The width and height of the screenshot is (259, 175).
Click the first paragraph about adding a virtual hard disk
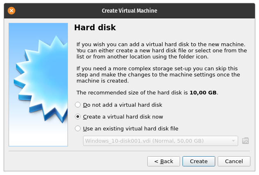(162, 50)
